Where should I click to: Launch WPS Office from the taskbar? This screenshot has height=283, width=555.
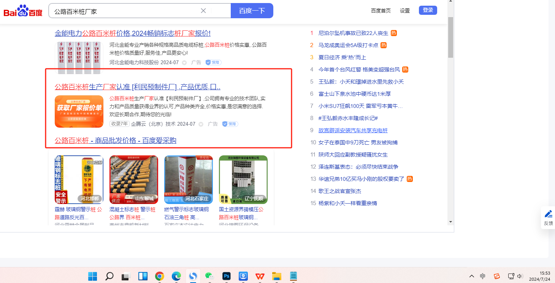tap(260, 276)
